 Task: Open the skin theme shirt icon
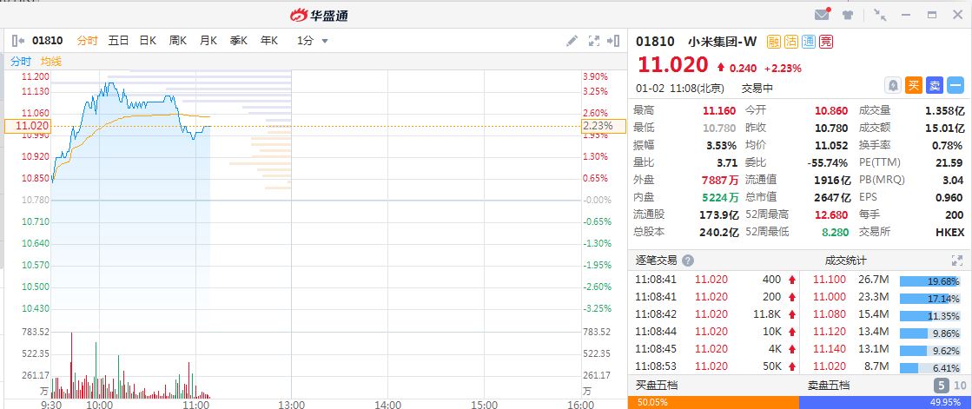click(x=848, y=15)
